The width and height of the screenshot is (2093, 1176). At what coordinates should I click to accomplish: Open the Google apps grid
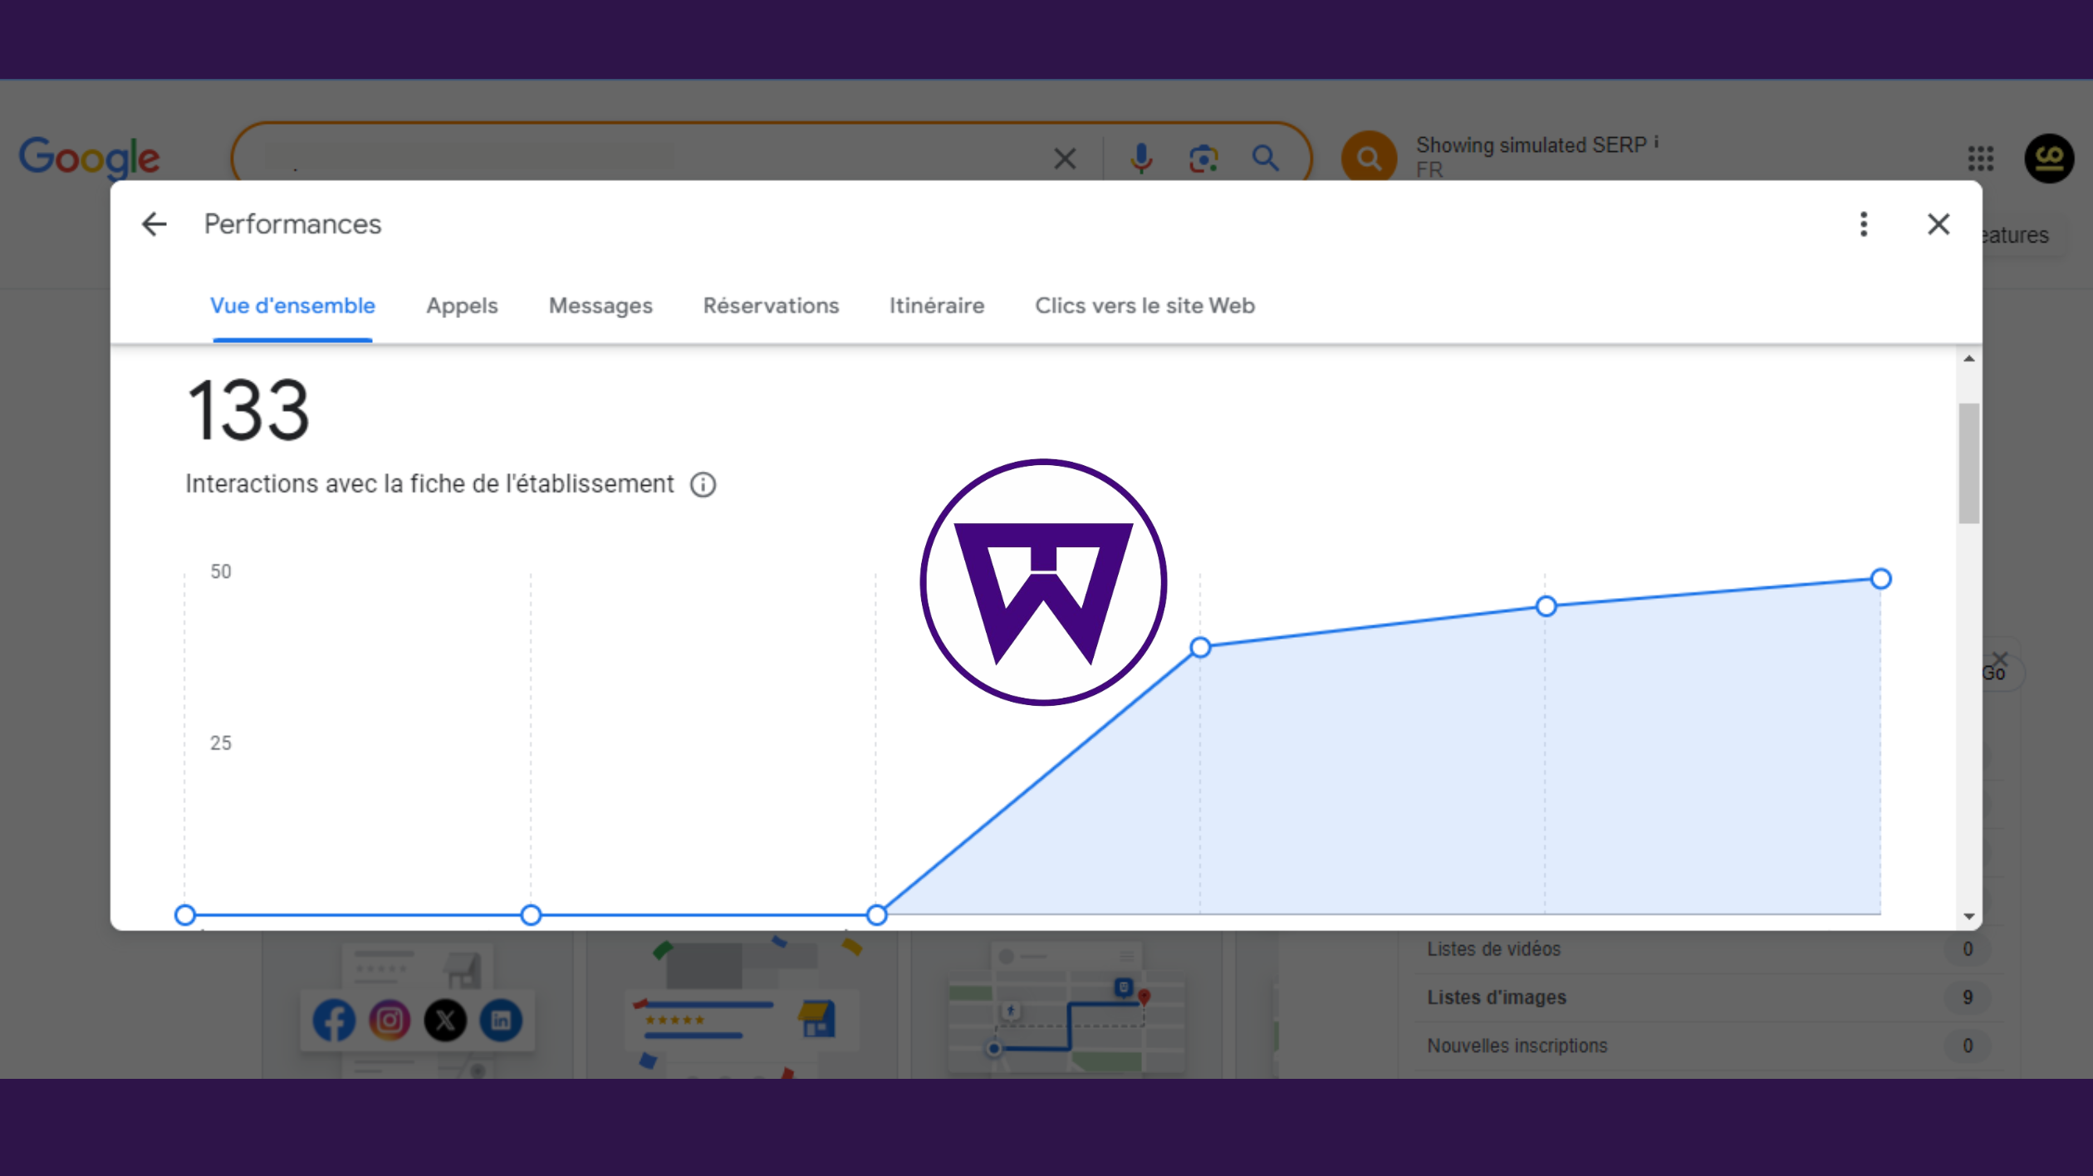1981,158
